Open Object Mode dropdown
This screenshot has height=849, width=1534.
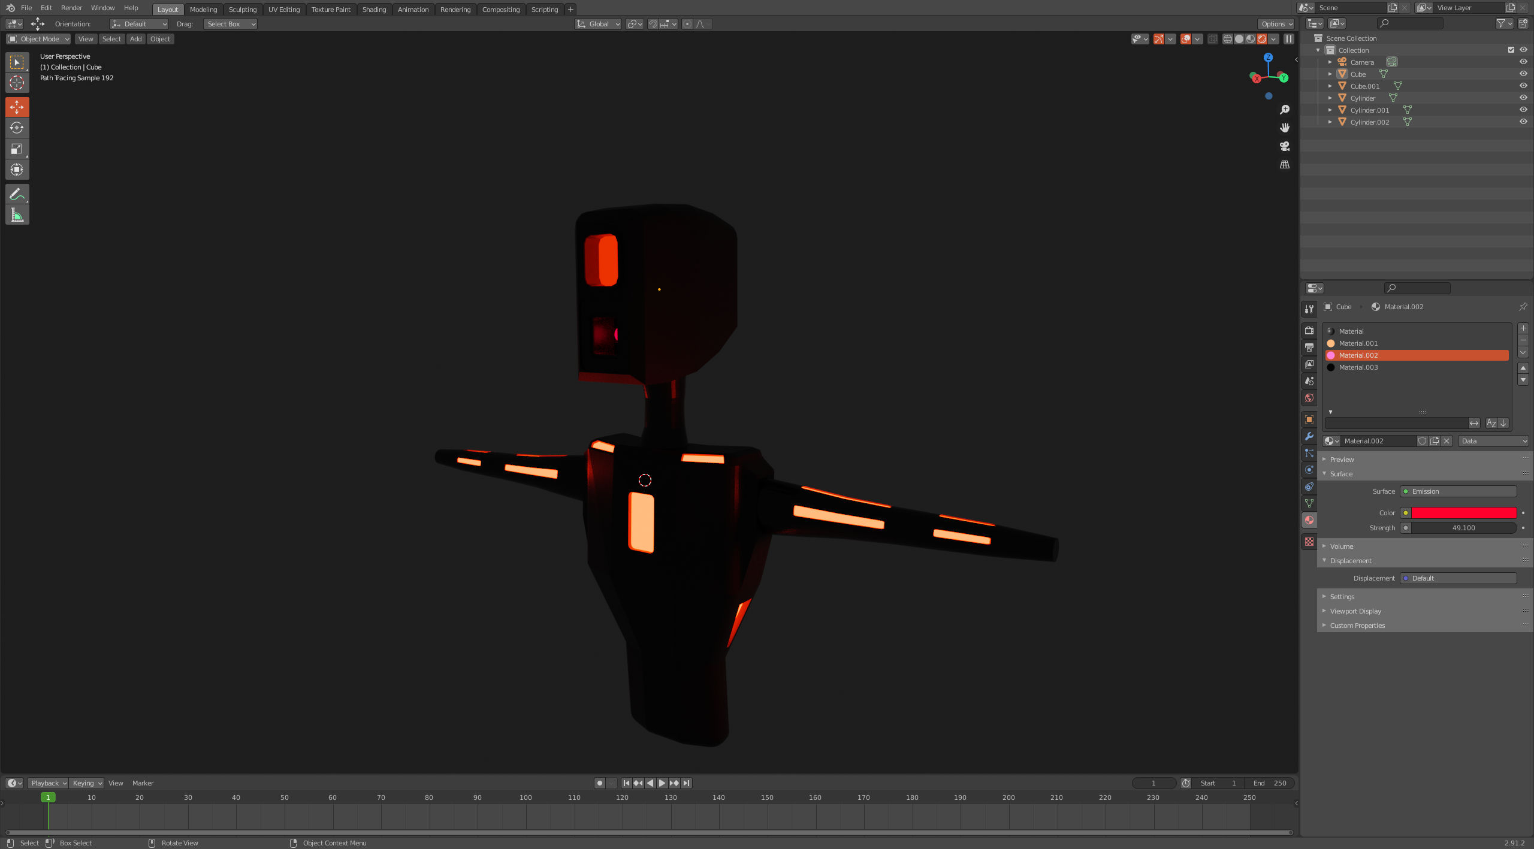38,39
